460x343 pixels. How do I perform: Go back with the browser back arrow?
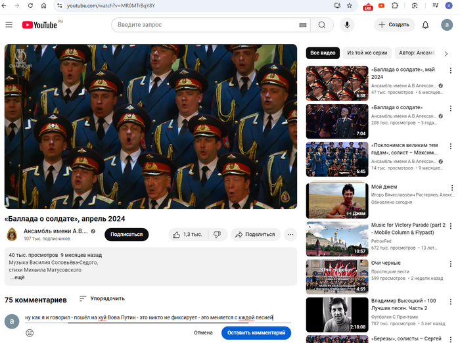pos(3,5)
